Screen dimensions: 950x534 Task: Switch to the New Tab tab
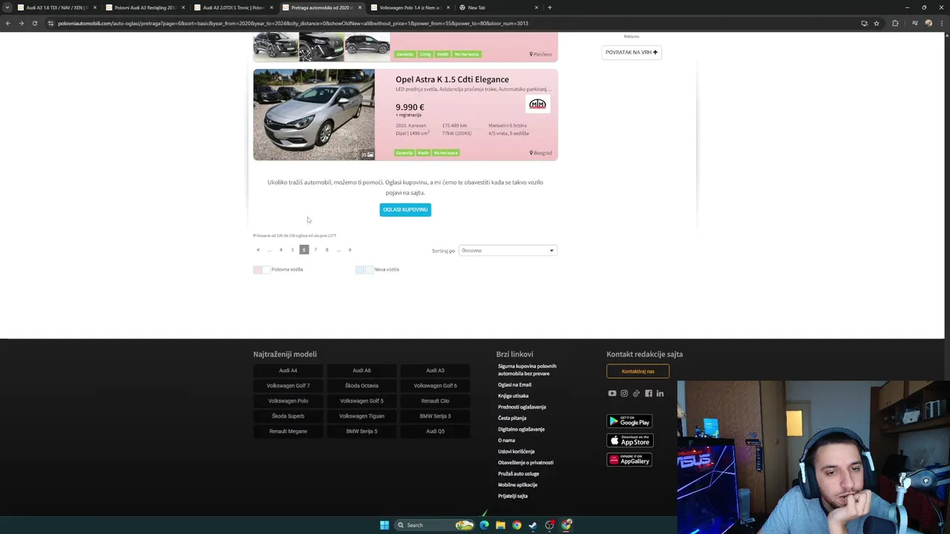point(498,7)
